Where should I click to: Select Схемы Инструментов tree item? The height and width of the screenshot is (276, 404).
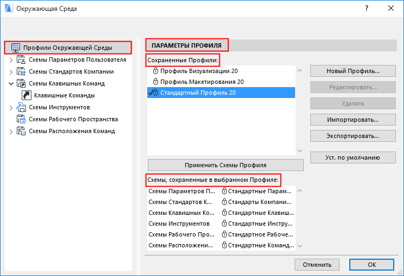59,107
